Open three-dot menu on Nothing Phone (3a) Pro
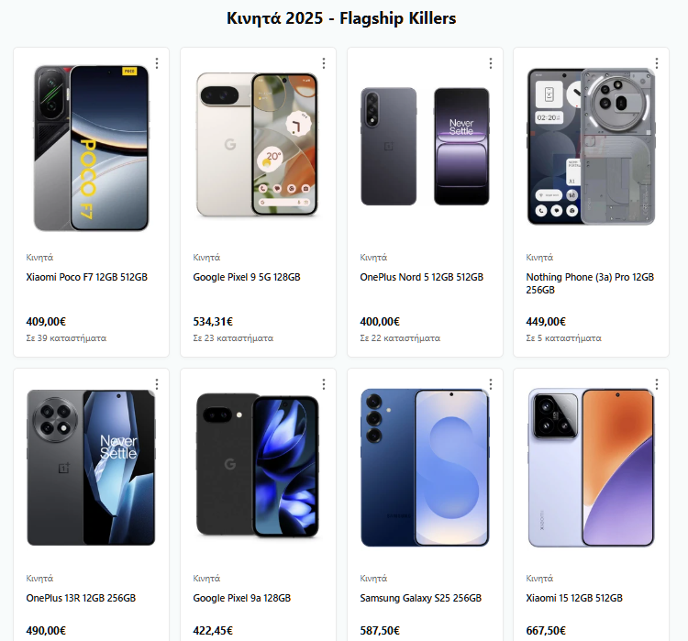The image size is (688, 641). 657,63
